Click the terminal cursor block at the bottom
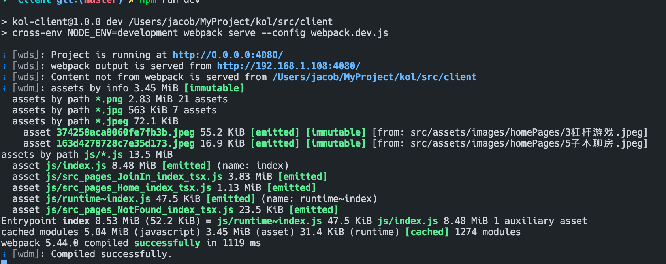 tap(4, 262)
